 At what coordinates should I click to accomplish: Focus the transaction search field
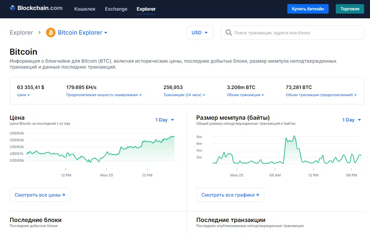(292, 33)
